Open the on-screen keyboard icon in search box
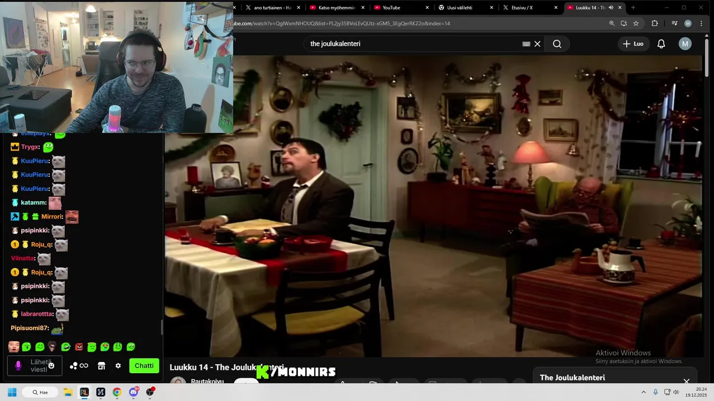This screenshot has width=714, height=401. [x=526, y=44]
